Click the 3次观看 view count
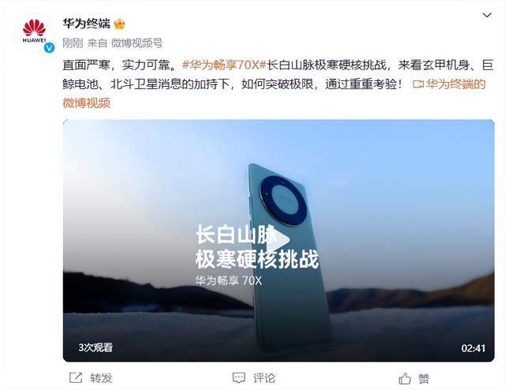This screenshot has width=505, height=390. pyautogui.click(x=95, y=347)
